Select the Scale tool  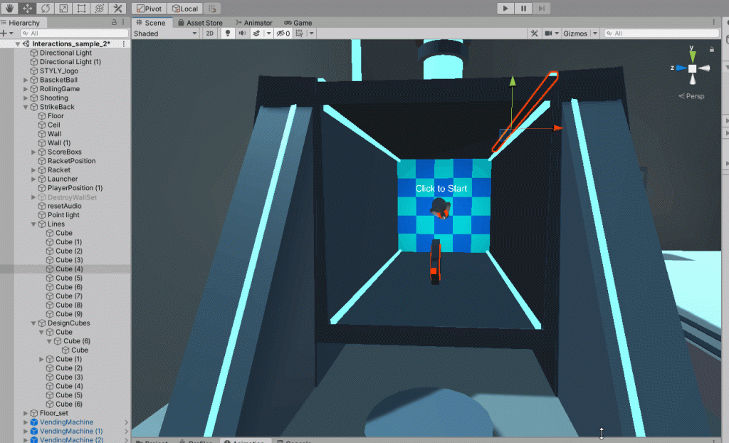(x=63, y=9)
